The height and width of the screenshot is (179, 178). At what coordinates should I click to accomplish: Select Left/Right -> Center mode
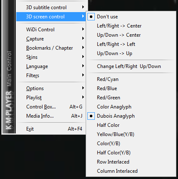click(131, 26)
